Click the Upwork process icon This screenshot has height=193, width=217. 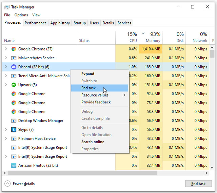point(14,85)
